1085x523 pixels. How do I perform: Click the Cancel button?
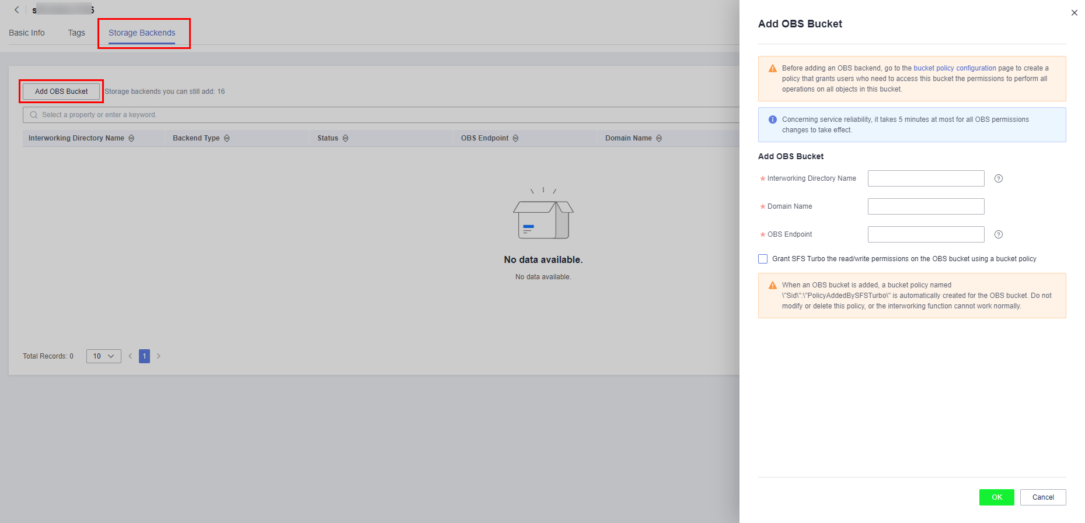(1043, 497)
